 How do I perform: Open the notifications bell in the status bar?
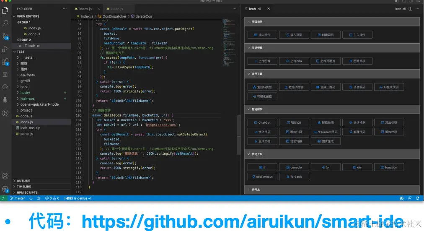(418, 198)
